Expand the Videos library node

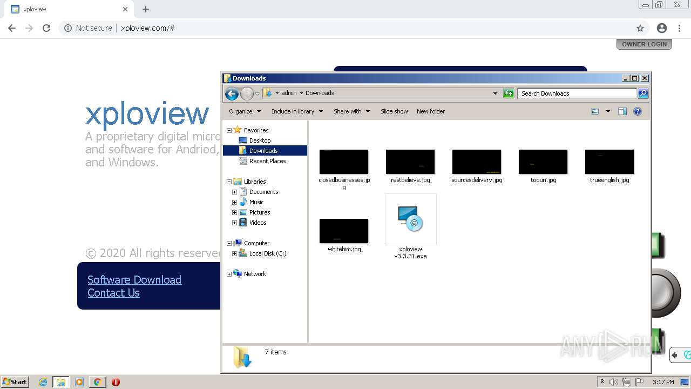[x=234, y=223]
